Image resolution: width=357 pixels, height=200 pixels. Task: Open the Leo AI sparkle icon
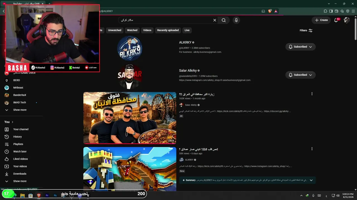tap(342, 11)
